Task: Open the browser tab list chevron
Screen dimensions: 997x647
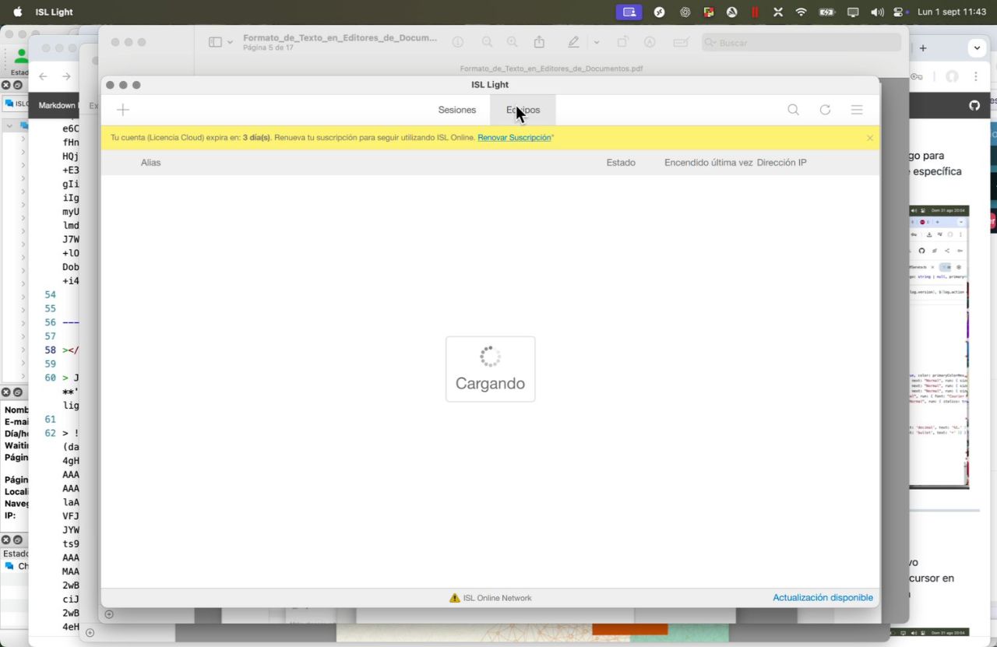Action: click(x=977, y=48)
